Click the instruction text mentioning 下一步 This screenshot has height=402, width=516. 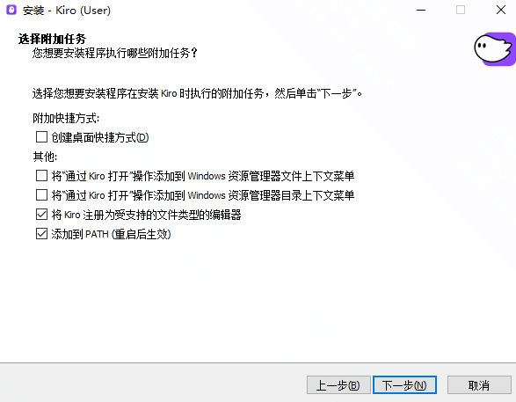click(197, 93)
